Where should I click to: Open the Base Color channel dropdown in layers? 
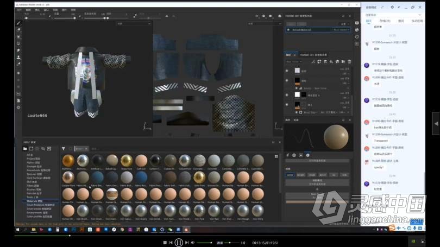[x=294, y=62]
